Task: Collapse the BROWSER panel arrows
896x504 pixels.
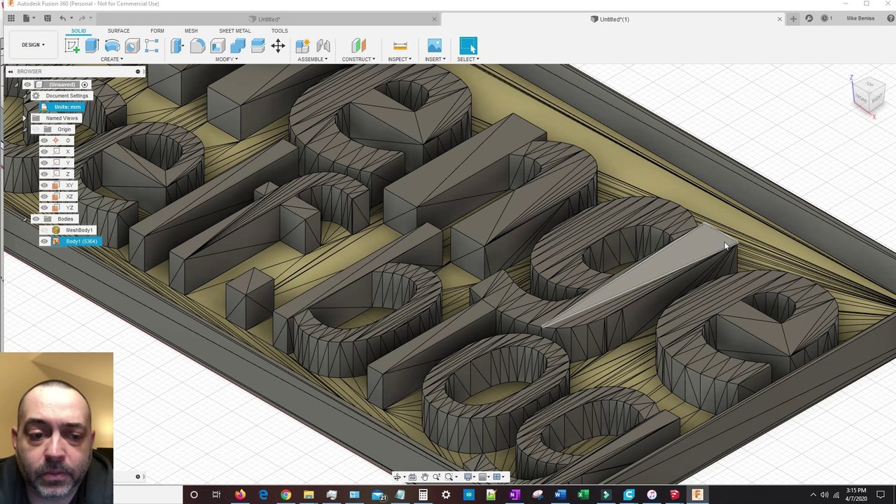Action: coord(10,71)
